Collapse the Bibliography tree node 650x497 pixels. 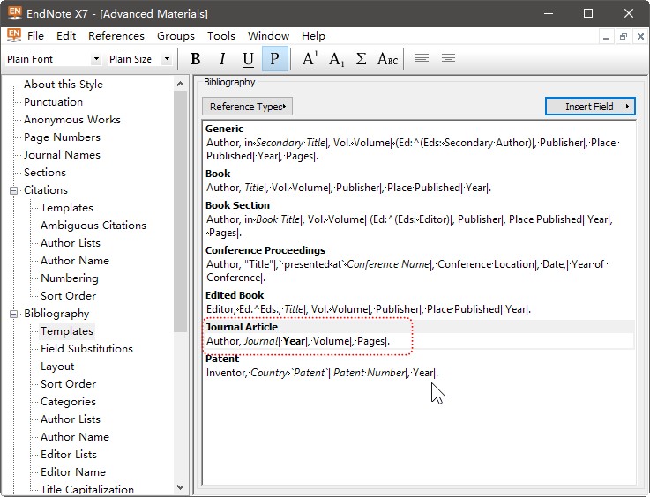tap(14, 314)
